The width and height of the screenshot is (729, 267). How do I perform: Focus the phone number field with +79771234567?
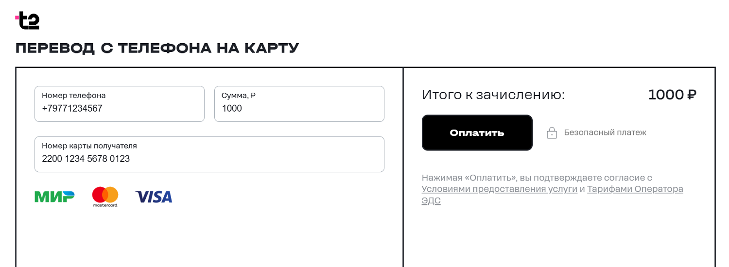(x=119, y=109)
